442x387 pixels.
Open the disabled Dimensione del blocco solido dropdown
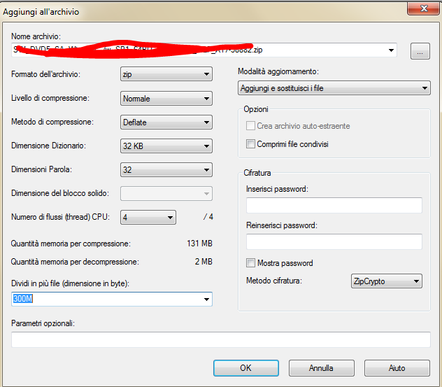tap(166, 193)
